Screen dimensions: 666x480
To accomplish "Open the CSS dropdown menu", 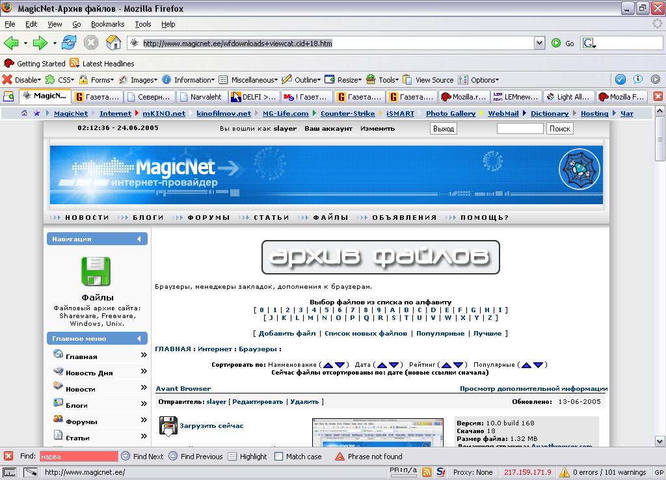I will (x=60, y=79).
